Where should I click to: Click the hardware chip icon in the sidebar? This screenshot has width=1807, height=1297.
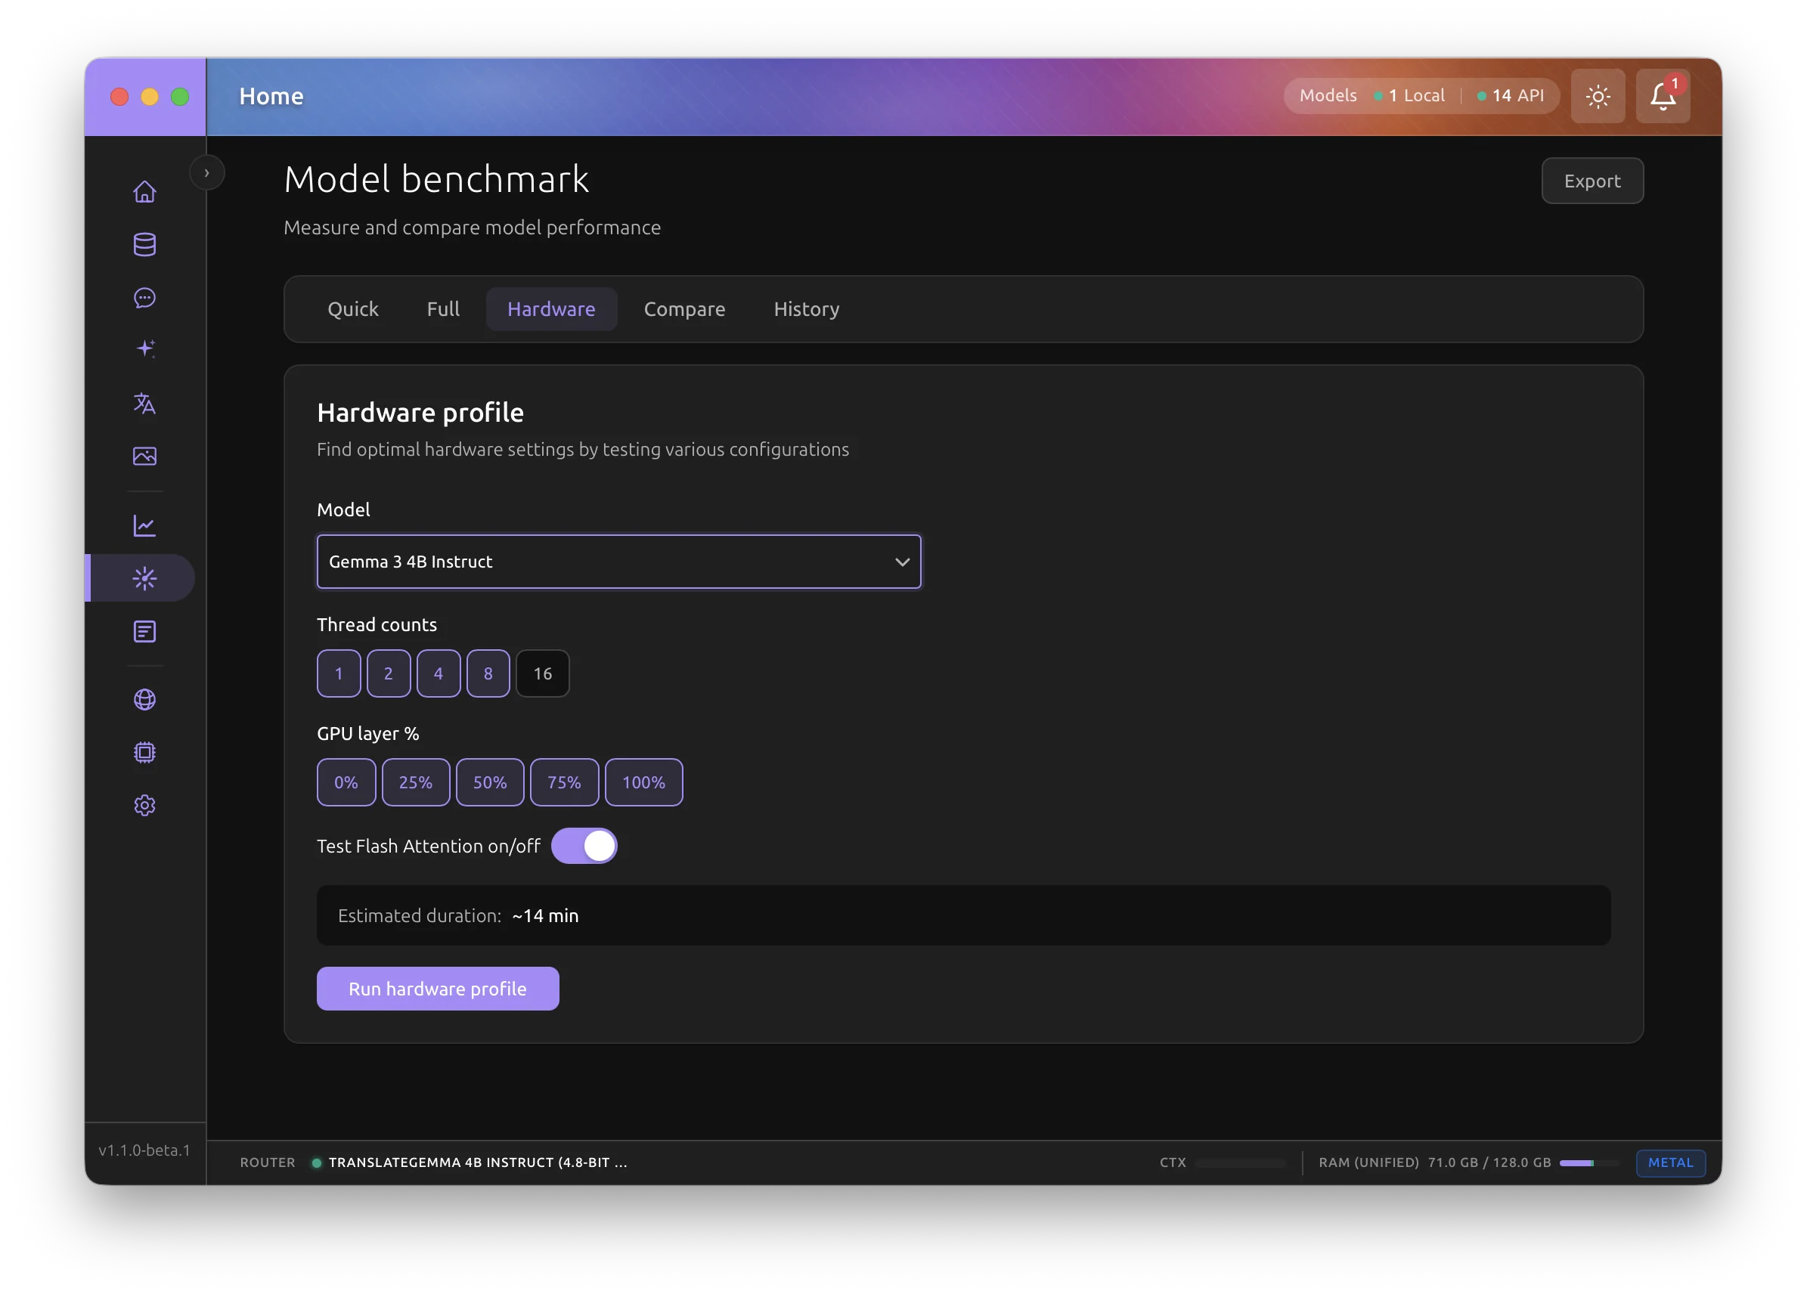[144, 752]
